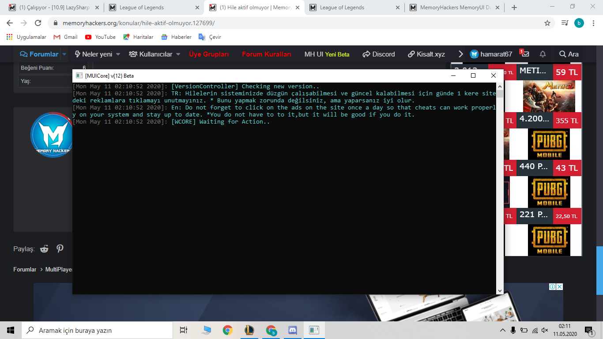Open Forum Kuralları link
The width and height of the screenshot is (603, 339).
267,54
